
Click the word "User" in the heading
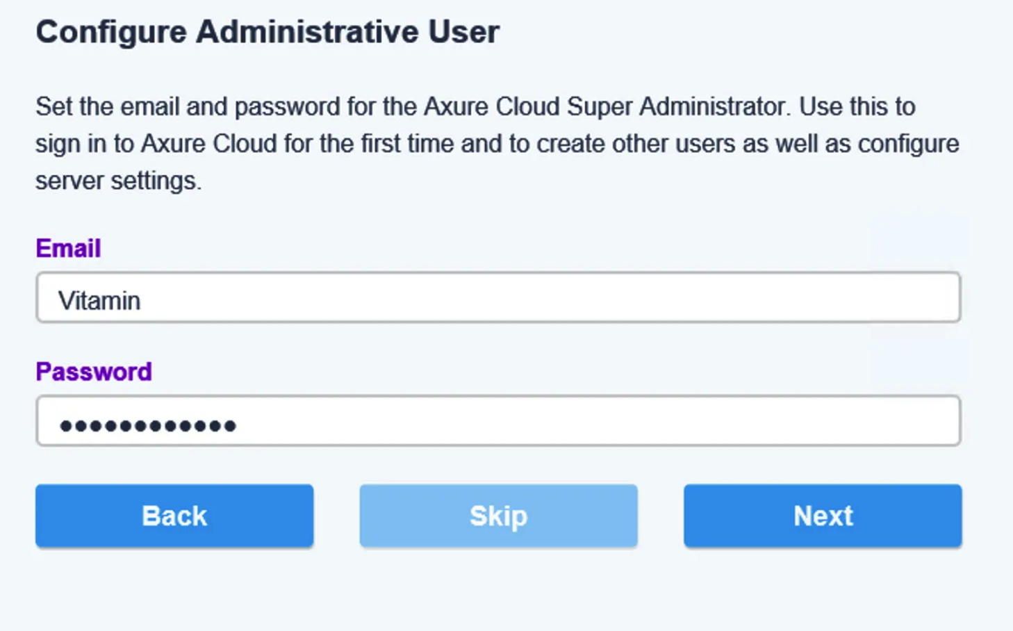click(463, 32)
